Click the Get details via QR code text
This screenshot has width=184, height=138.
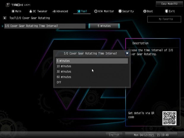click(141, 115)
